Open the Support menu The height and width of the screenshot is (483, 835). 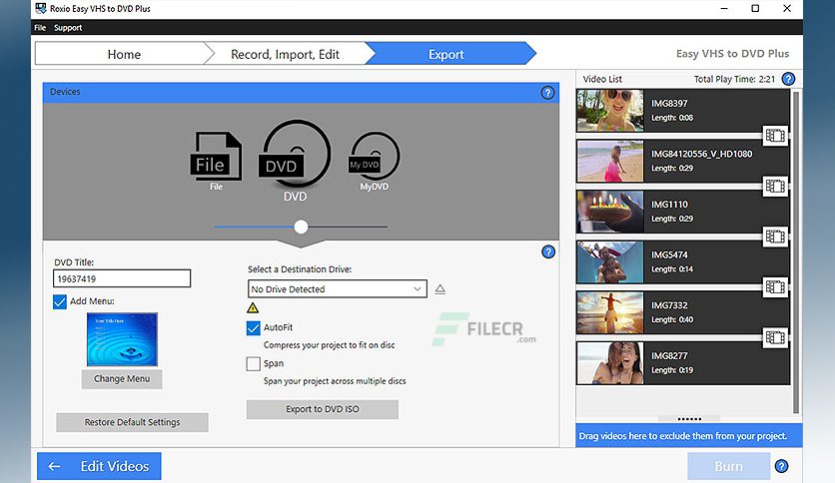pyautogui.click(x=68, y=28)
